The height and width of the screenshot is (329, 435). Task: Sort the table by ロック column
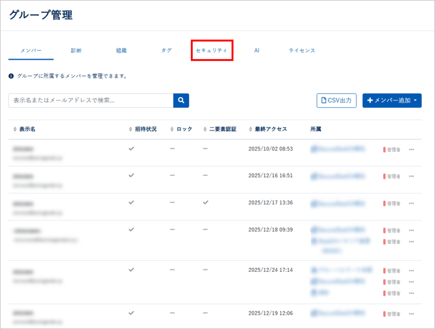point(181,129)
